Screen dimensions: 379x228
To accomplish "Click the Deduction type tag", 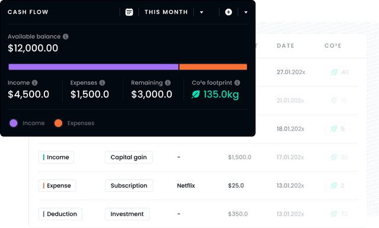I will (60, 214).
